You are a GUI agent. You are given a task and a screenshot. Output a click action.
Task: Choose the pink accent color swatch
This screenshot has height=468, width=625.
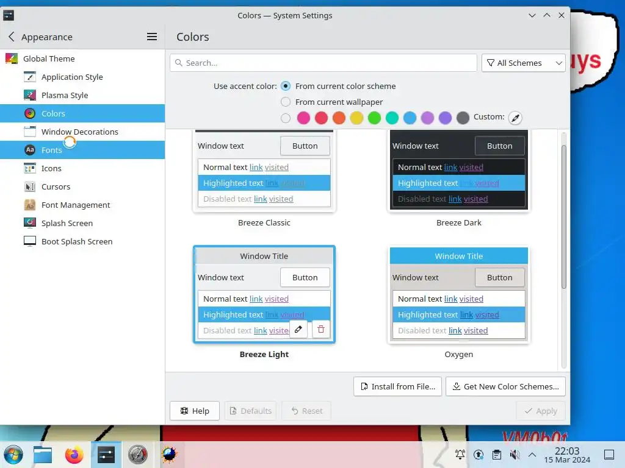tap(303, 118)
